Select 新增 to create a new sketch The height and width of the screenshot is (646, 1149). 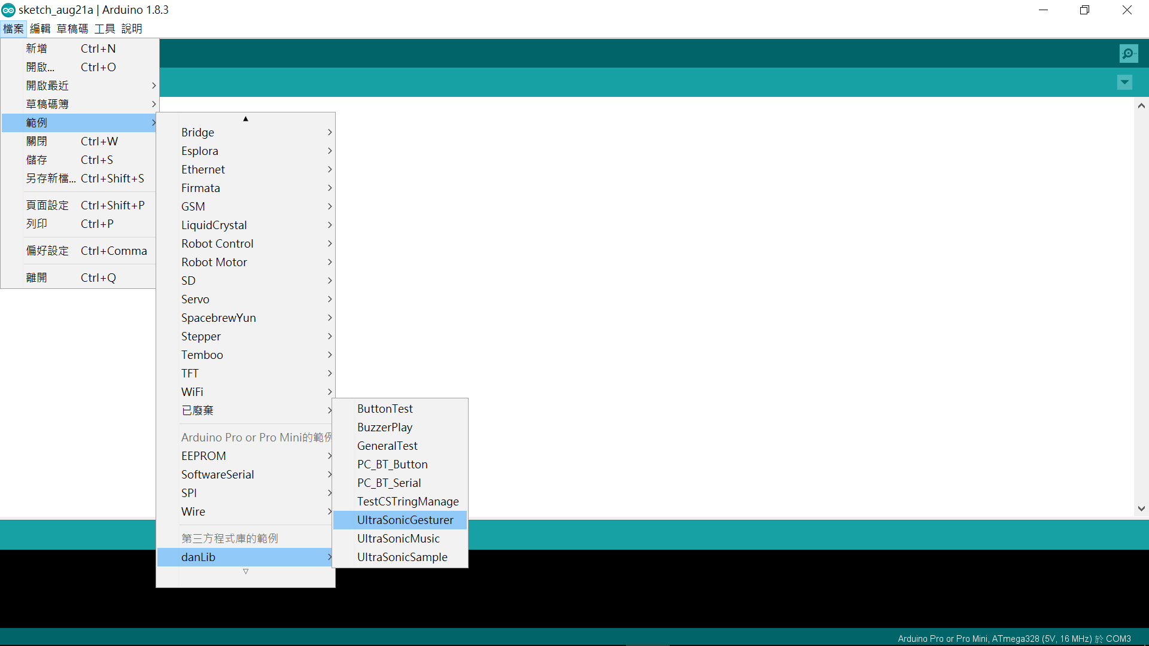pos(36,48)
